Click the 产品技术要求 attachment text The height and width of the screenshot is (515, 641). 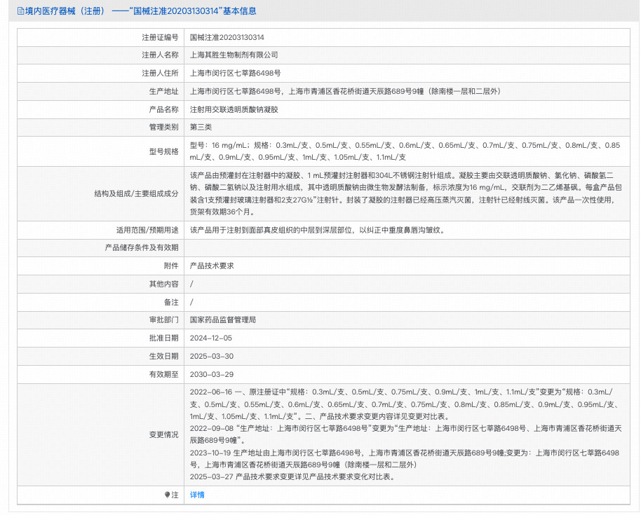tap(211, 266)
